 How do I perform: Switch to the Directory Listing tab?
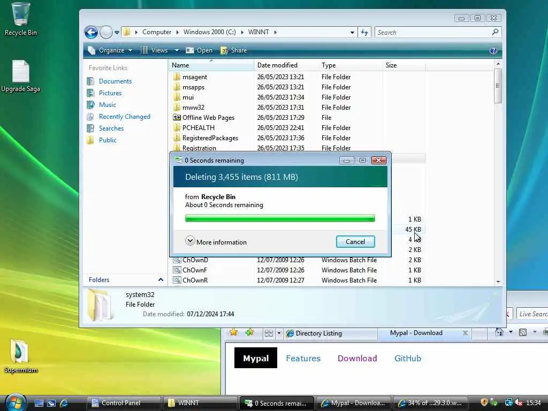pyautogui.click(x=330, y=333)
